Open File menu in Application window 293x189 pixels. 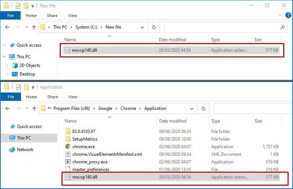click(11, 97)
